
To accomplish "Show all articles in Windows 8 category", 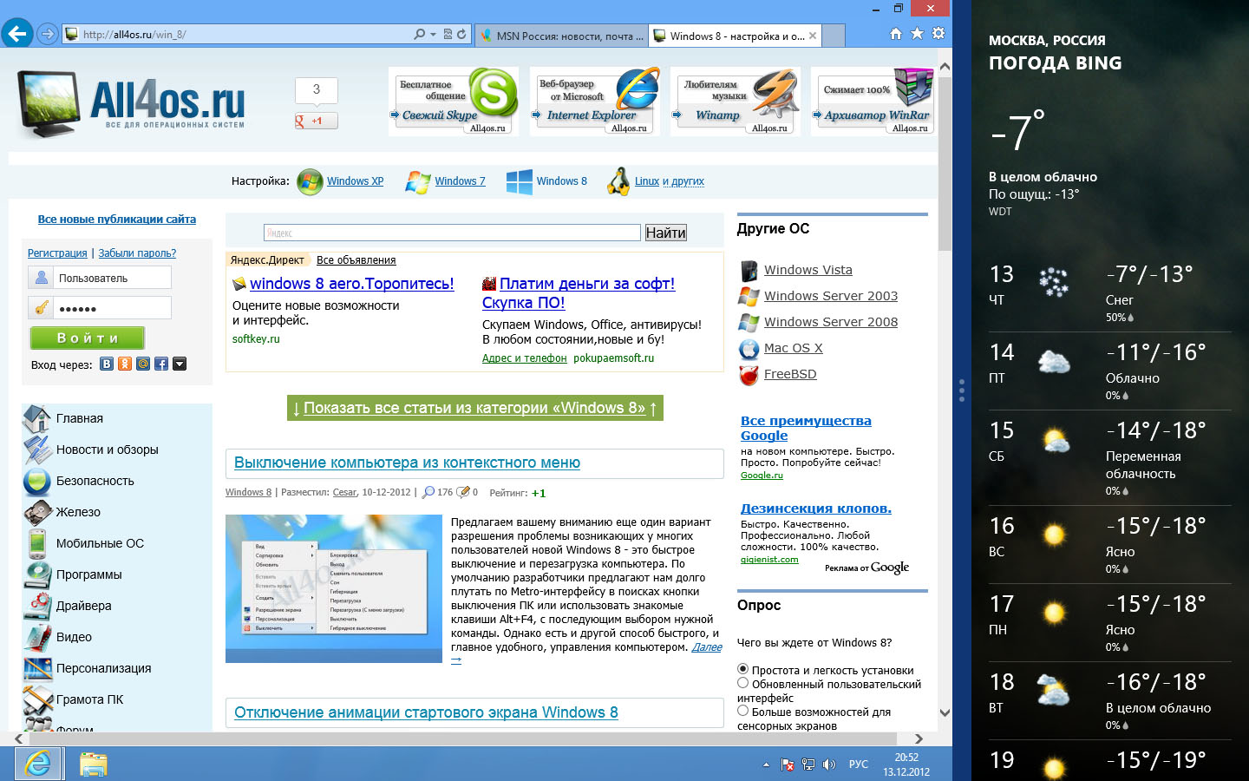I will [474, 408].
